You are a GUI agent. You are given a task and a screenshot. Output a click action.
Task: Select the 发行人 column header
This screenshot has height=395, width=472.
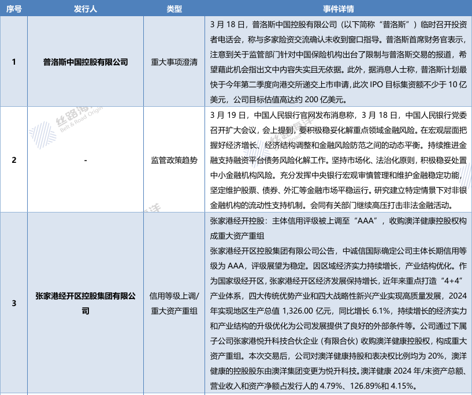[85, 9]
